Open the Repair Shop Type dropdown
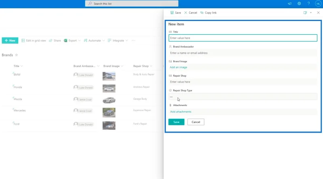 [243, 96]
